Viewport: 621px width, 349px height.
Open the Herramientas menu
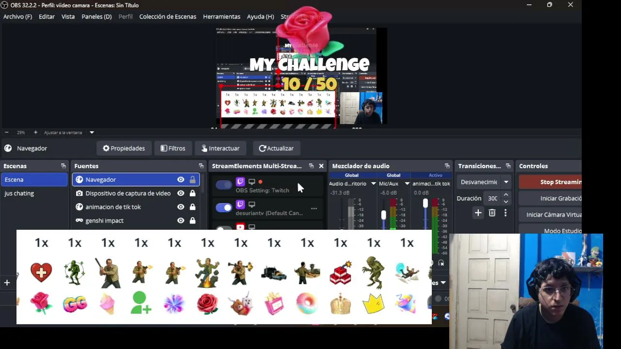pyautogui.click(x=222, y=16)
